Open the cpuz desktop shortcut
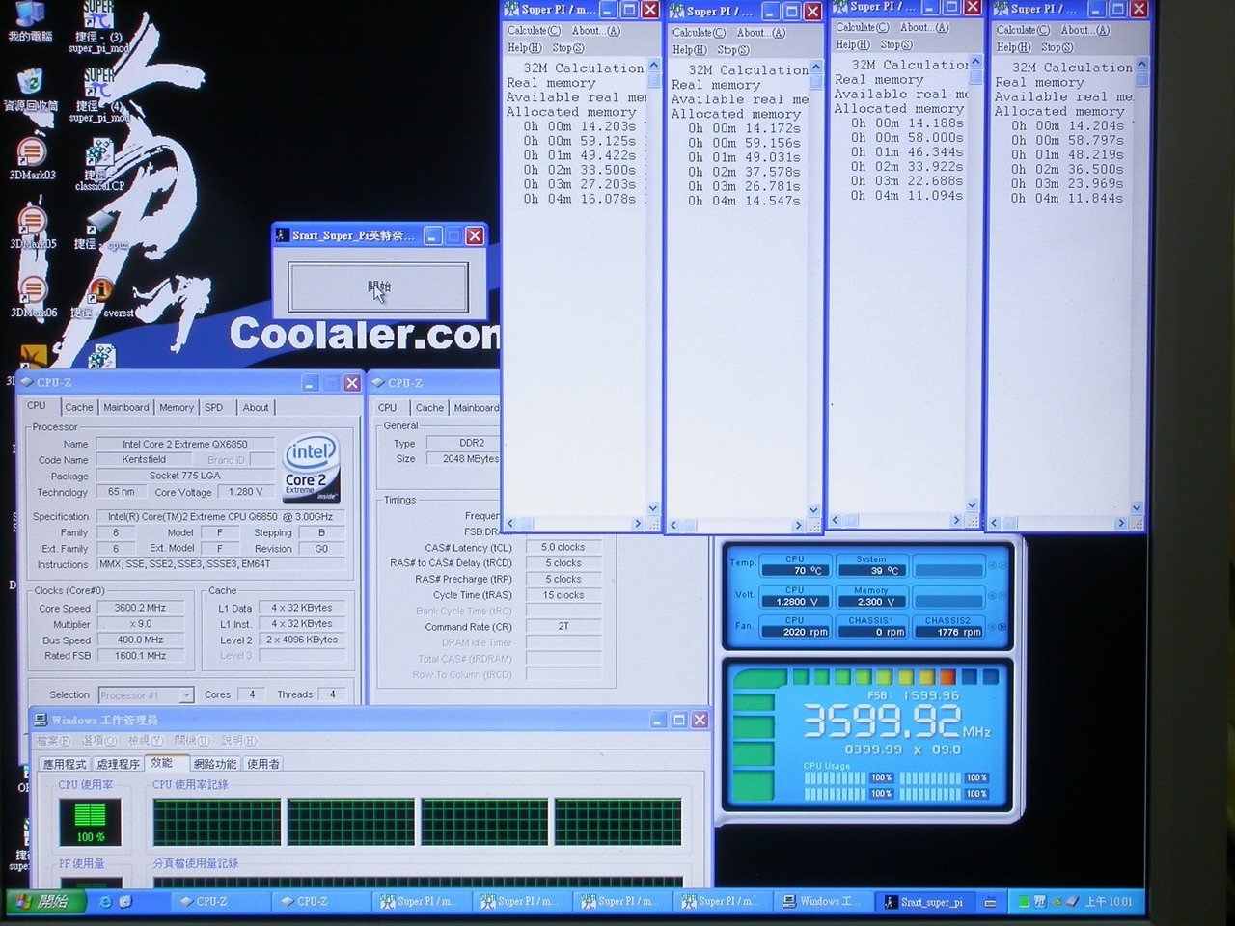The height and width of the screenshot is (926, 1235). point(98,231)
